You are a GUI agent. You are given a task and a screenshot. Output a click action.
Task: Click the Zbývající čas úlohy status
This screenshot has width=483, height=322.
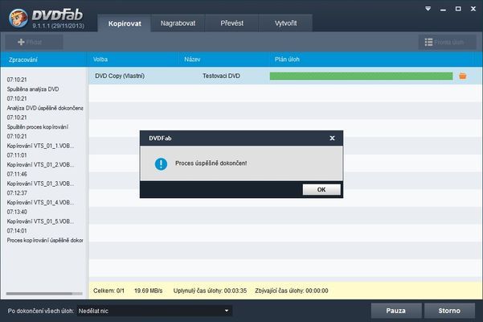point(292,291)
